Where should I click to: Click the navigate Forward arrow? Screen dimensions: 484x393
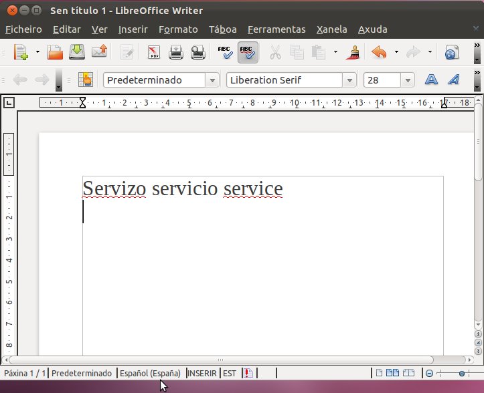pyautogui.click(x=42, y=80)
